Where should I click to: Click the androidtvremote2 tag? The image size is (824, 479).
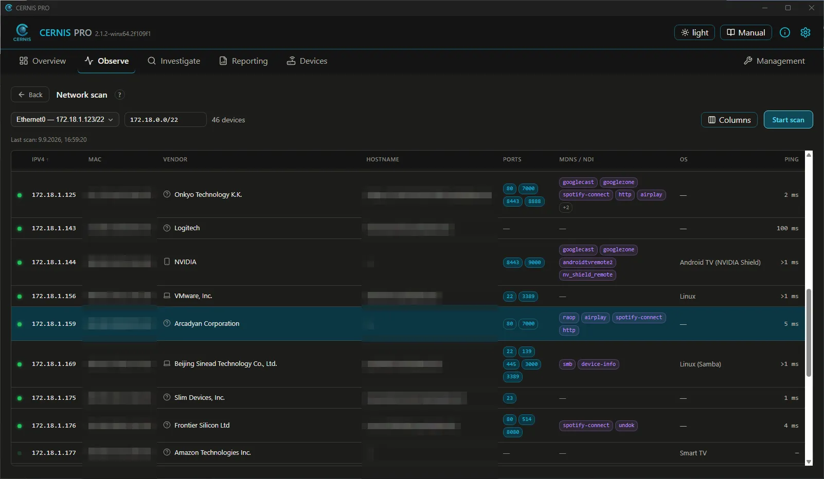pos(587,262)
